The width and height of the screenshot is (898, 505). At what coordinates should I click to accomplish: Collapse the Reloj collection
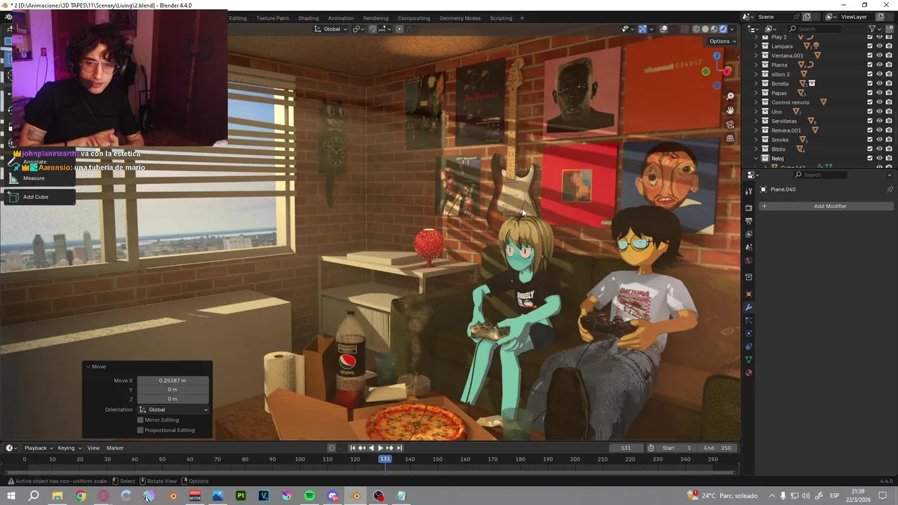point(756,159)
